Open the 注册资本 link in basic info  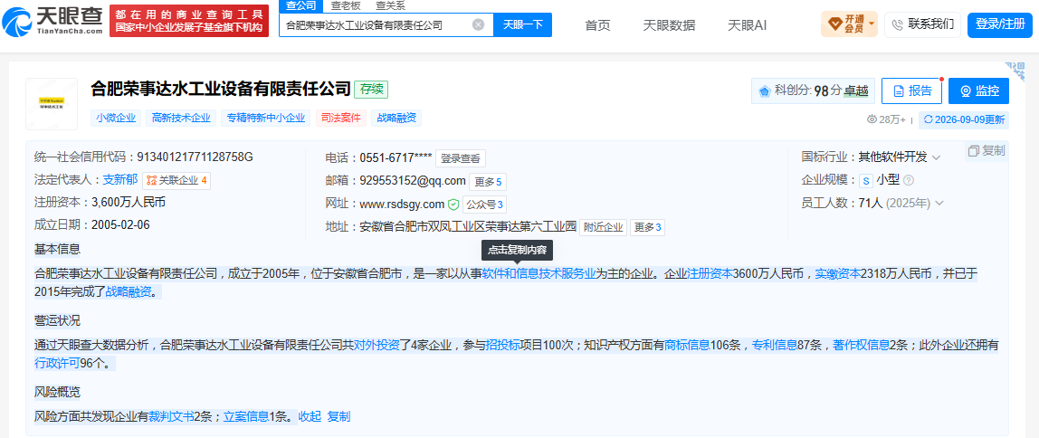(709, 272)
